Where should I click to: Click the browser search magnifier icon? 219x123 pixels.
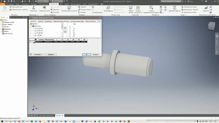pos(24,17)
